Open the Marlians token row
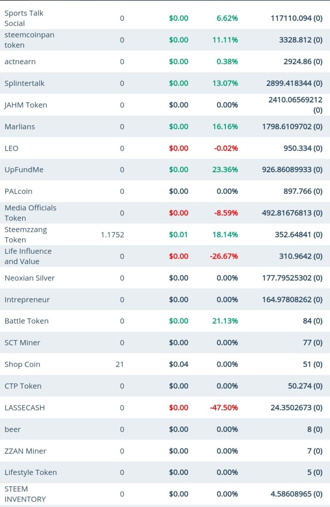 coord(165,126)
